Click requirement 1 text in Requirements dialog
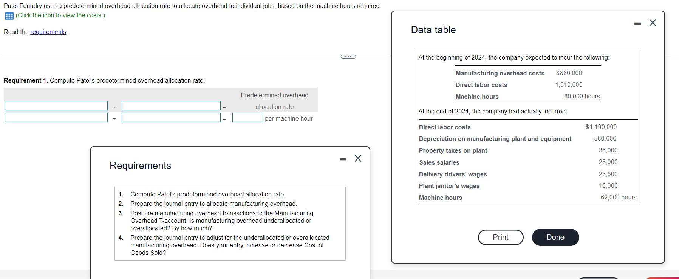The height and width of the screenshot is (279, 679). (x=208, y=195)
